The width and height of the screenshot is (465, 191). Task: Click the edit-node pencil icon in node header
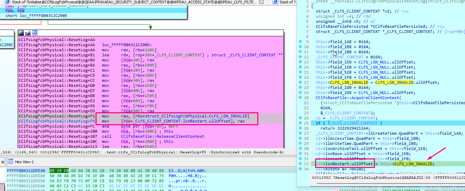click(x=28, y=33)
